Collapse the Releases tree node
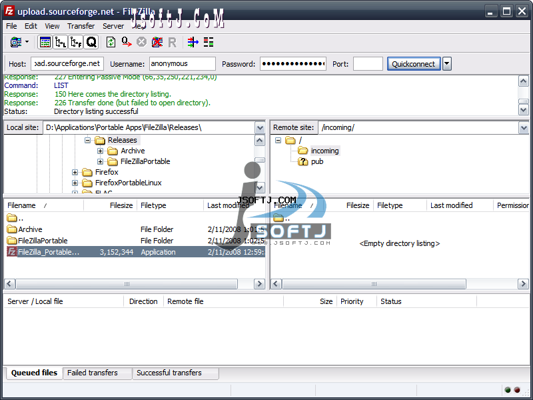The height and width of the screenshot is (400, 533). [88, 140]
